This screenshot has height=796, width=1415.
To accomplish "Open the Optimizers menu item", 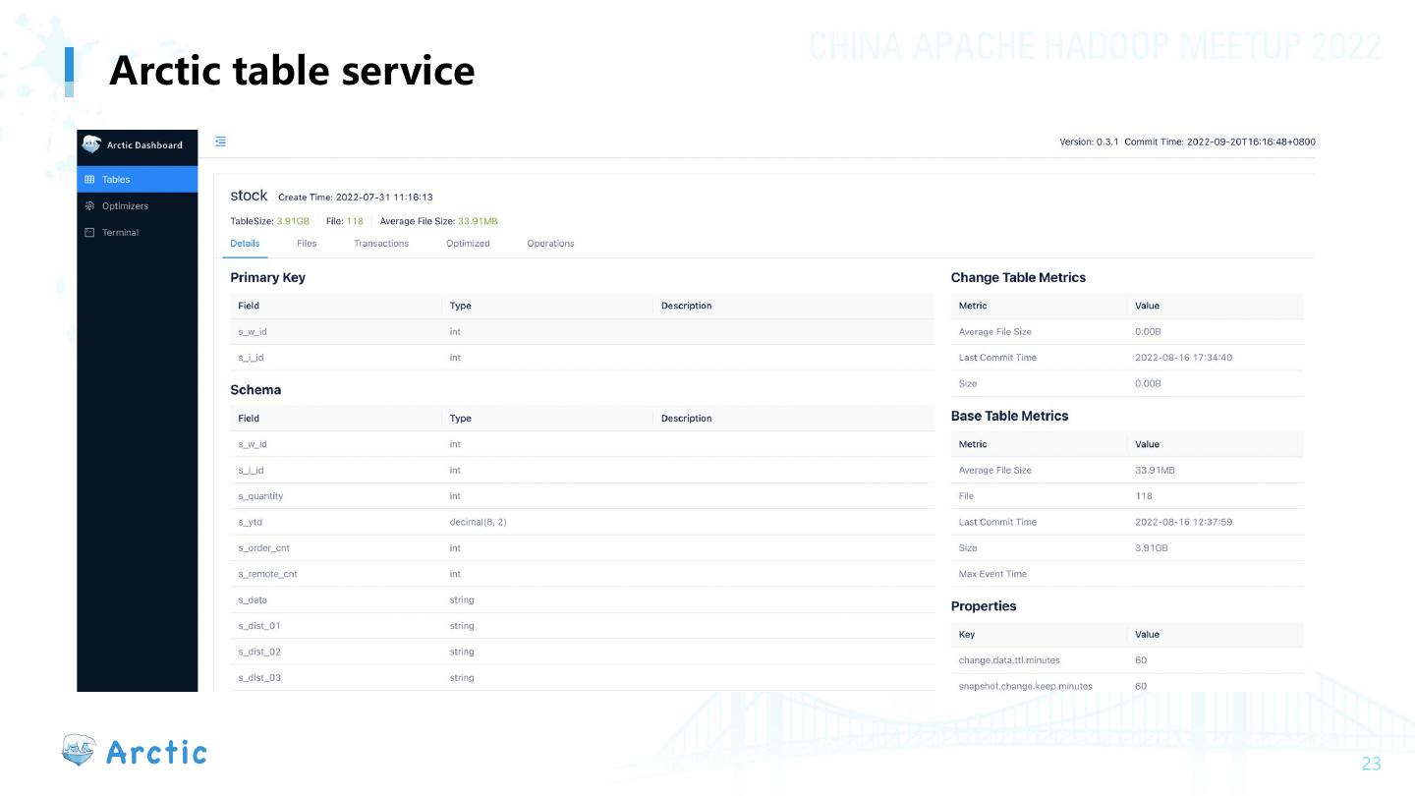I will (125, 206).
